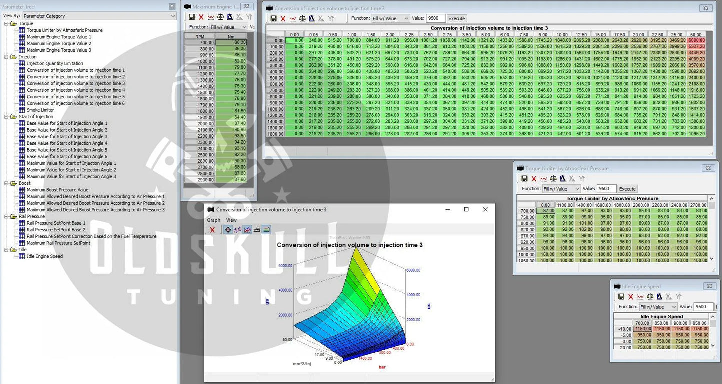
Task: Click the wireframe grid icon in graph toolbar
Action: (257, 230)
